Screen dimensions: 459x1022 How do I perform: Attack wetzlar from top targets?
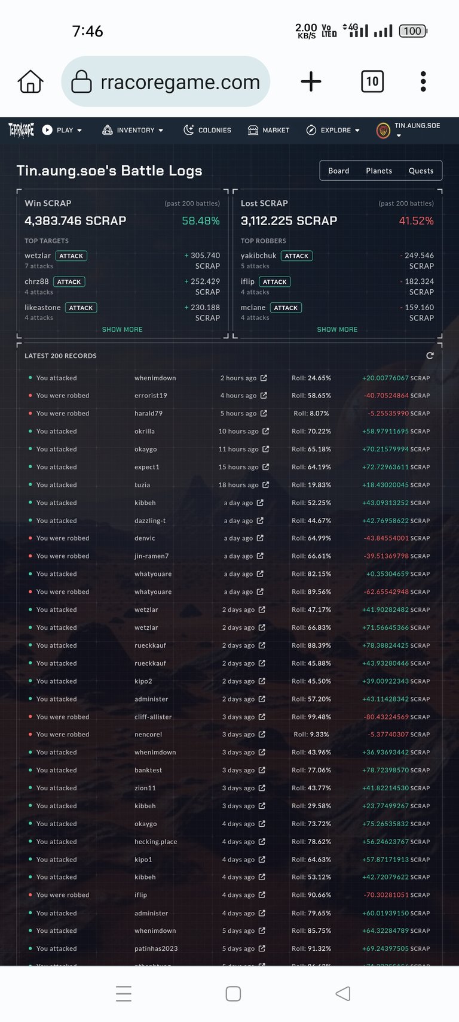pyautogui.click(x=71, y=256)
